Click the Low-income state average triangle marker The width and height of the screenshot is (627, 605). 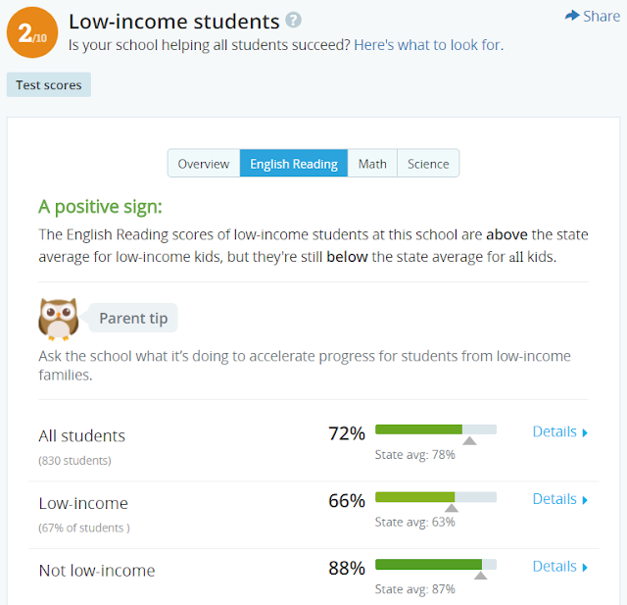tap(451, 508)
